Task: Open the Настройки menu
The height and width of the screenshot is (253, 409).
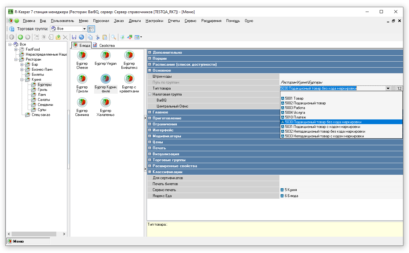Action: point(154,21)
